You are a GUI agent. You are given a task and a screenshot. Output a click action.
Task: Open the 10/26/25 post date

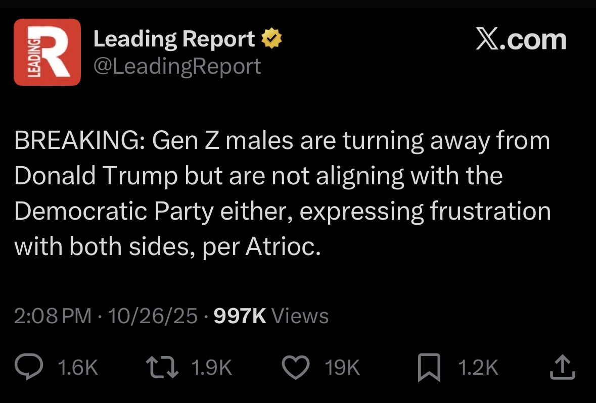153,316
